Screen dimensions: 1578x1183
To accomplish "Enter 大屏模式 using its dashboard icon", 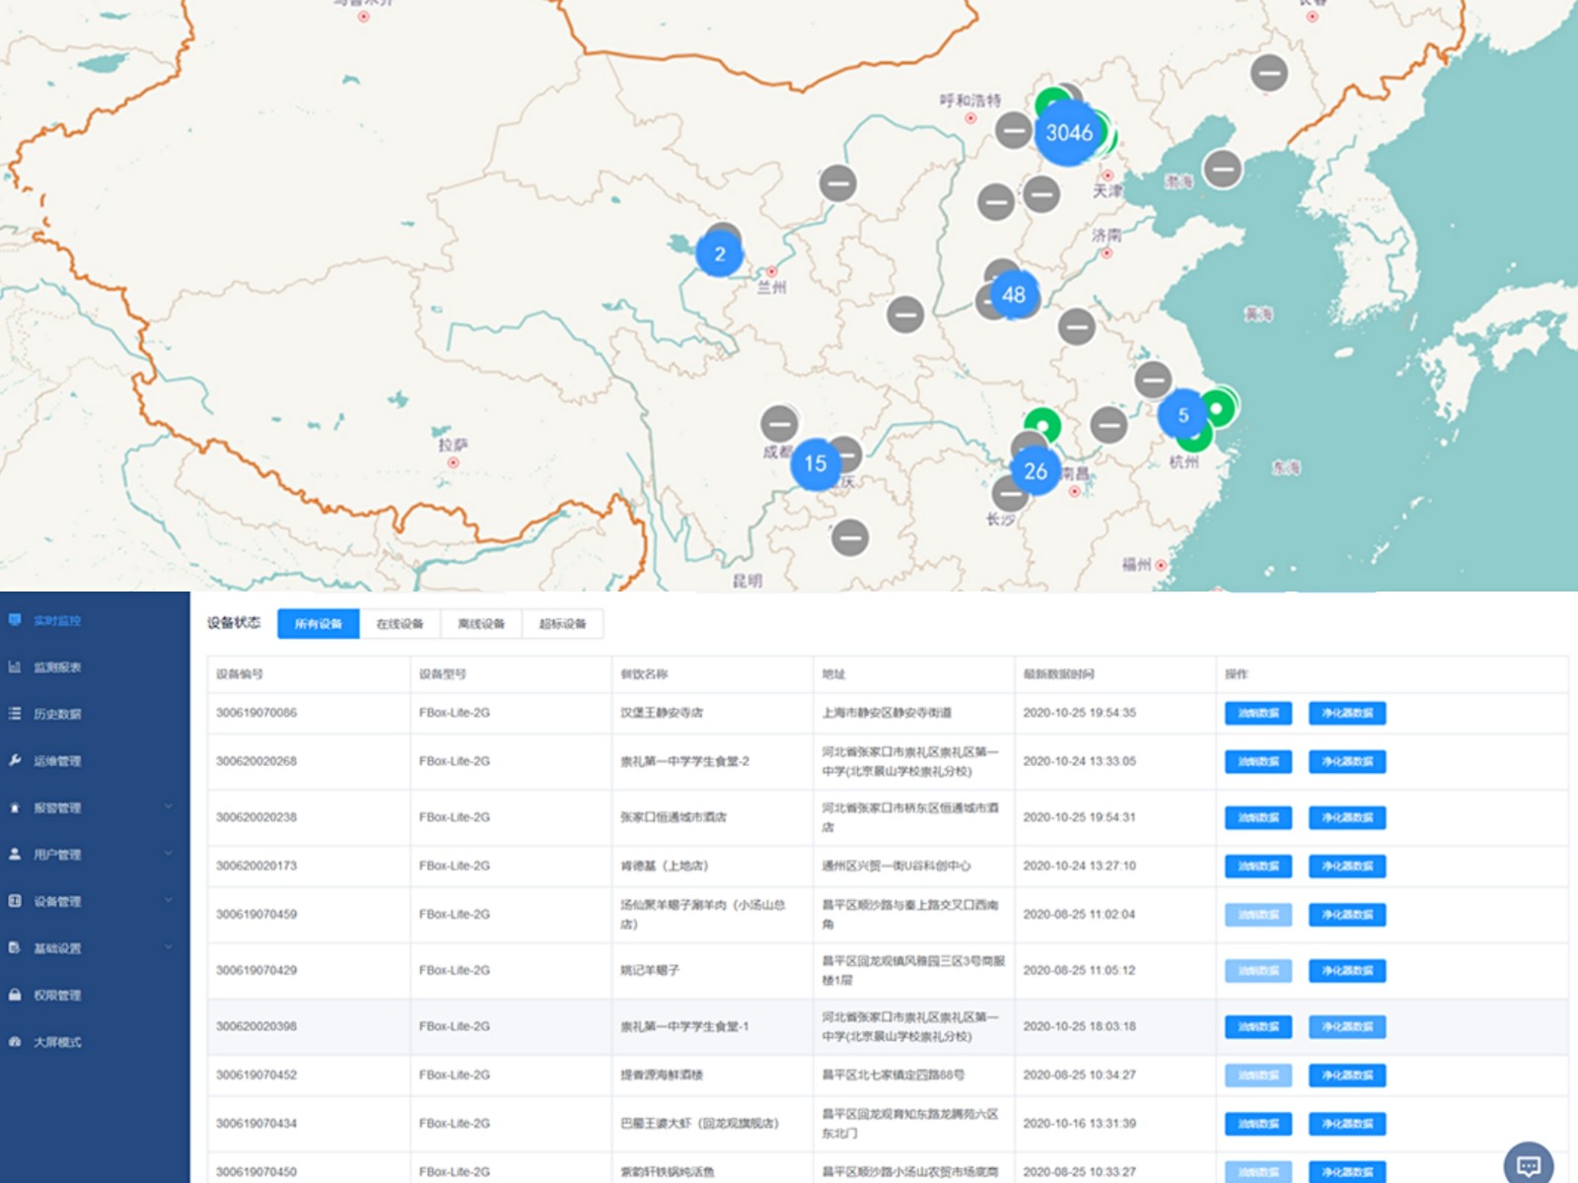I will pos(15,1041).
